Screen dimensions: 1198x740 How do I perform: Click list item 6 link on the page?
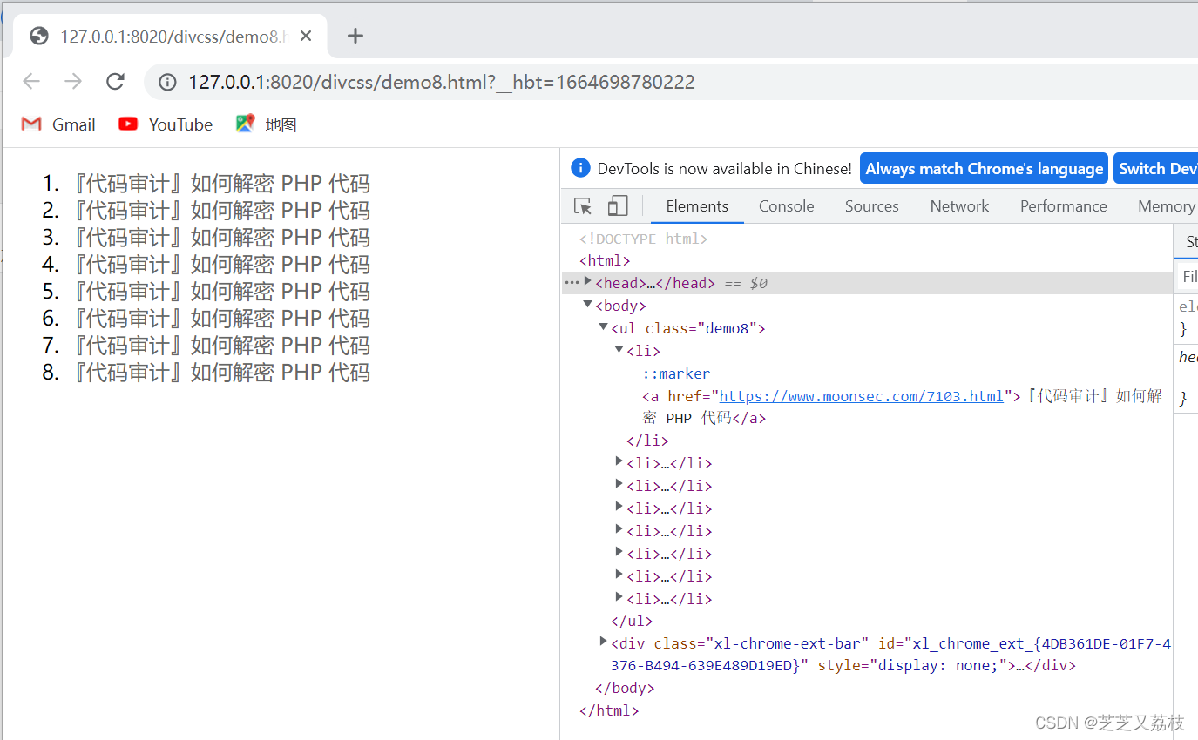(x=220, y=319)
